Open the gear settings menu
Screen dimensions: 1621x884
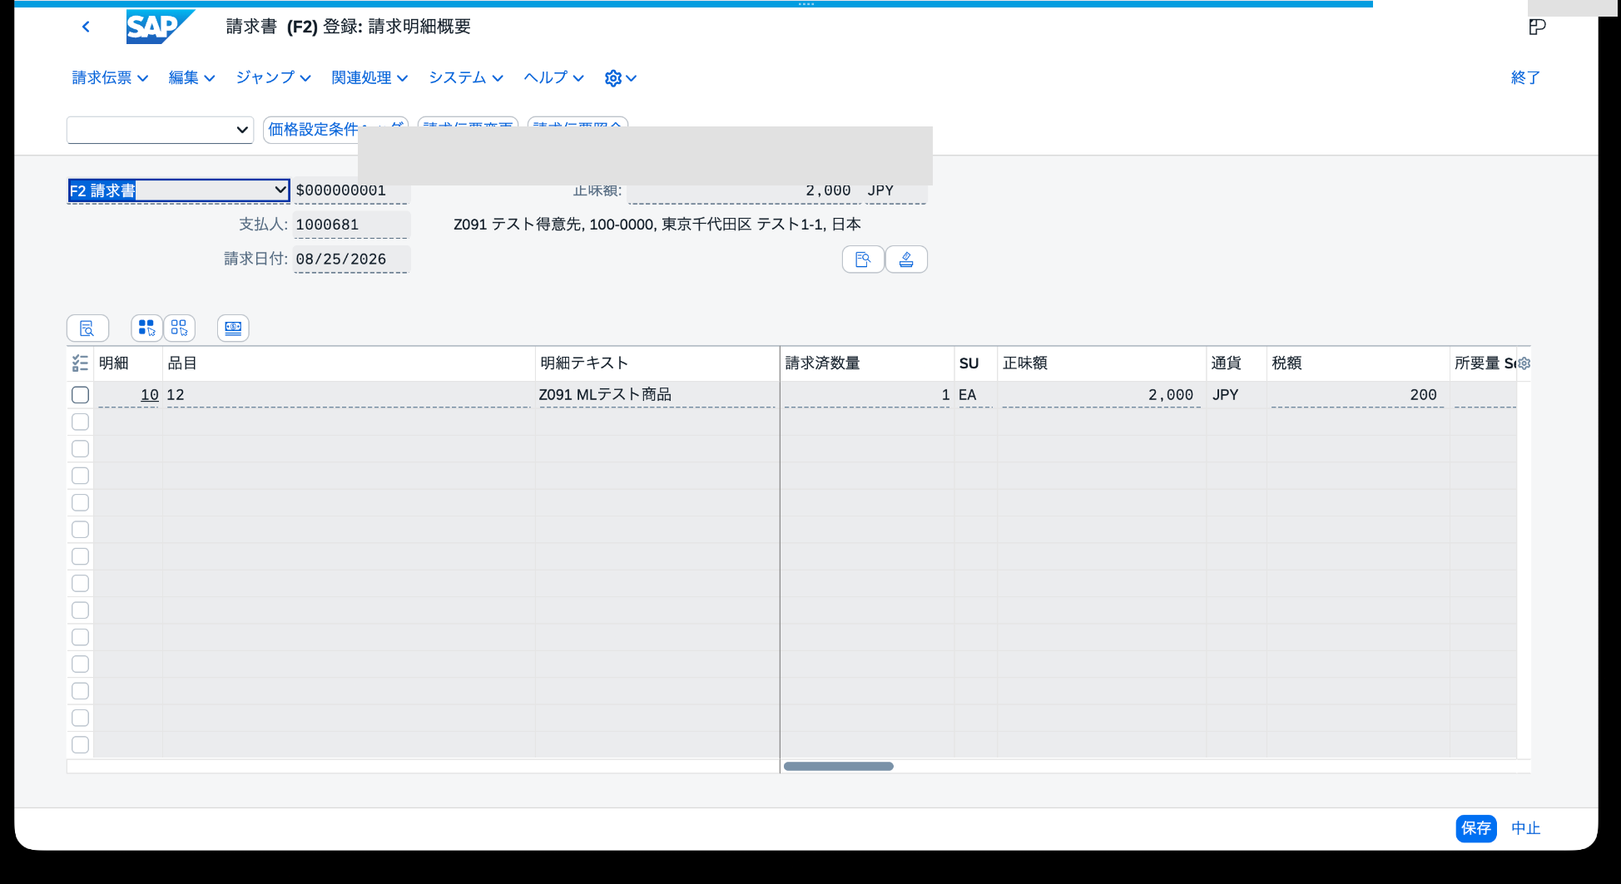click(620, 78)
